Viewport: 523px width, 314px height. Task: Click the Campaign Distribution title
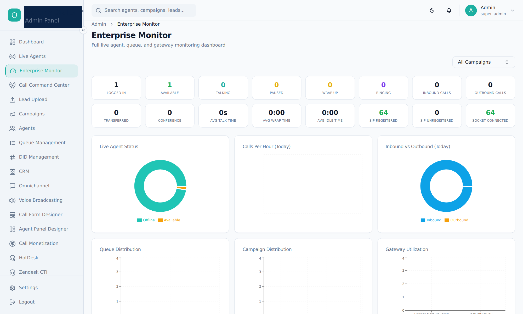pyautogui.click(x=267, y=249)
